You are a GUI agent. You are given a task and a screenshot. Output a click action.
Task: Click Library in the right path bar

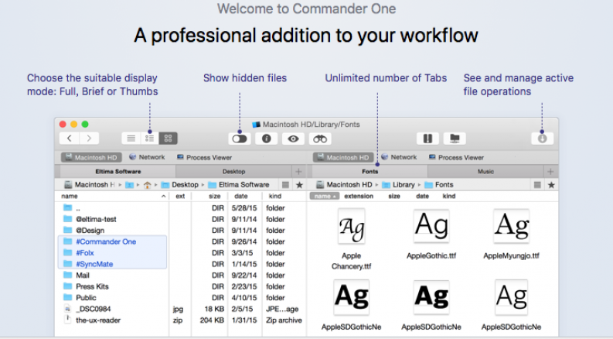(398, 185)
